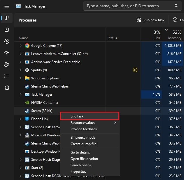Screen dimensions: 184x180
Task: Expand the Google Chrome process group
Action: (x=20, y=46)
